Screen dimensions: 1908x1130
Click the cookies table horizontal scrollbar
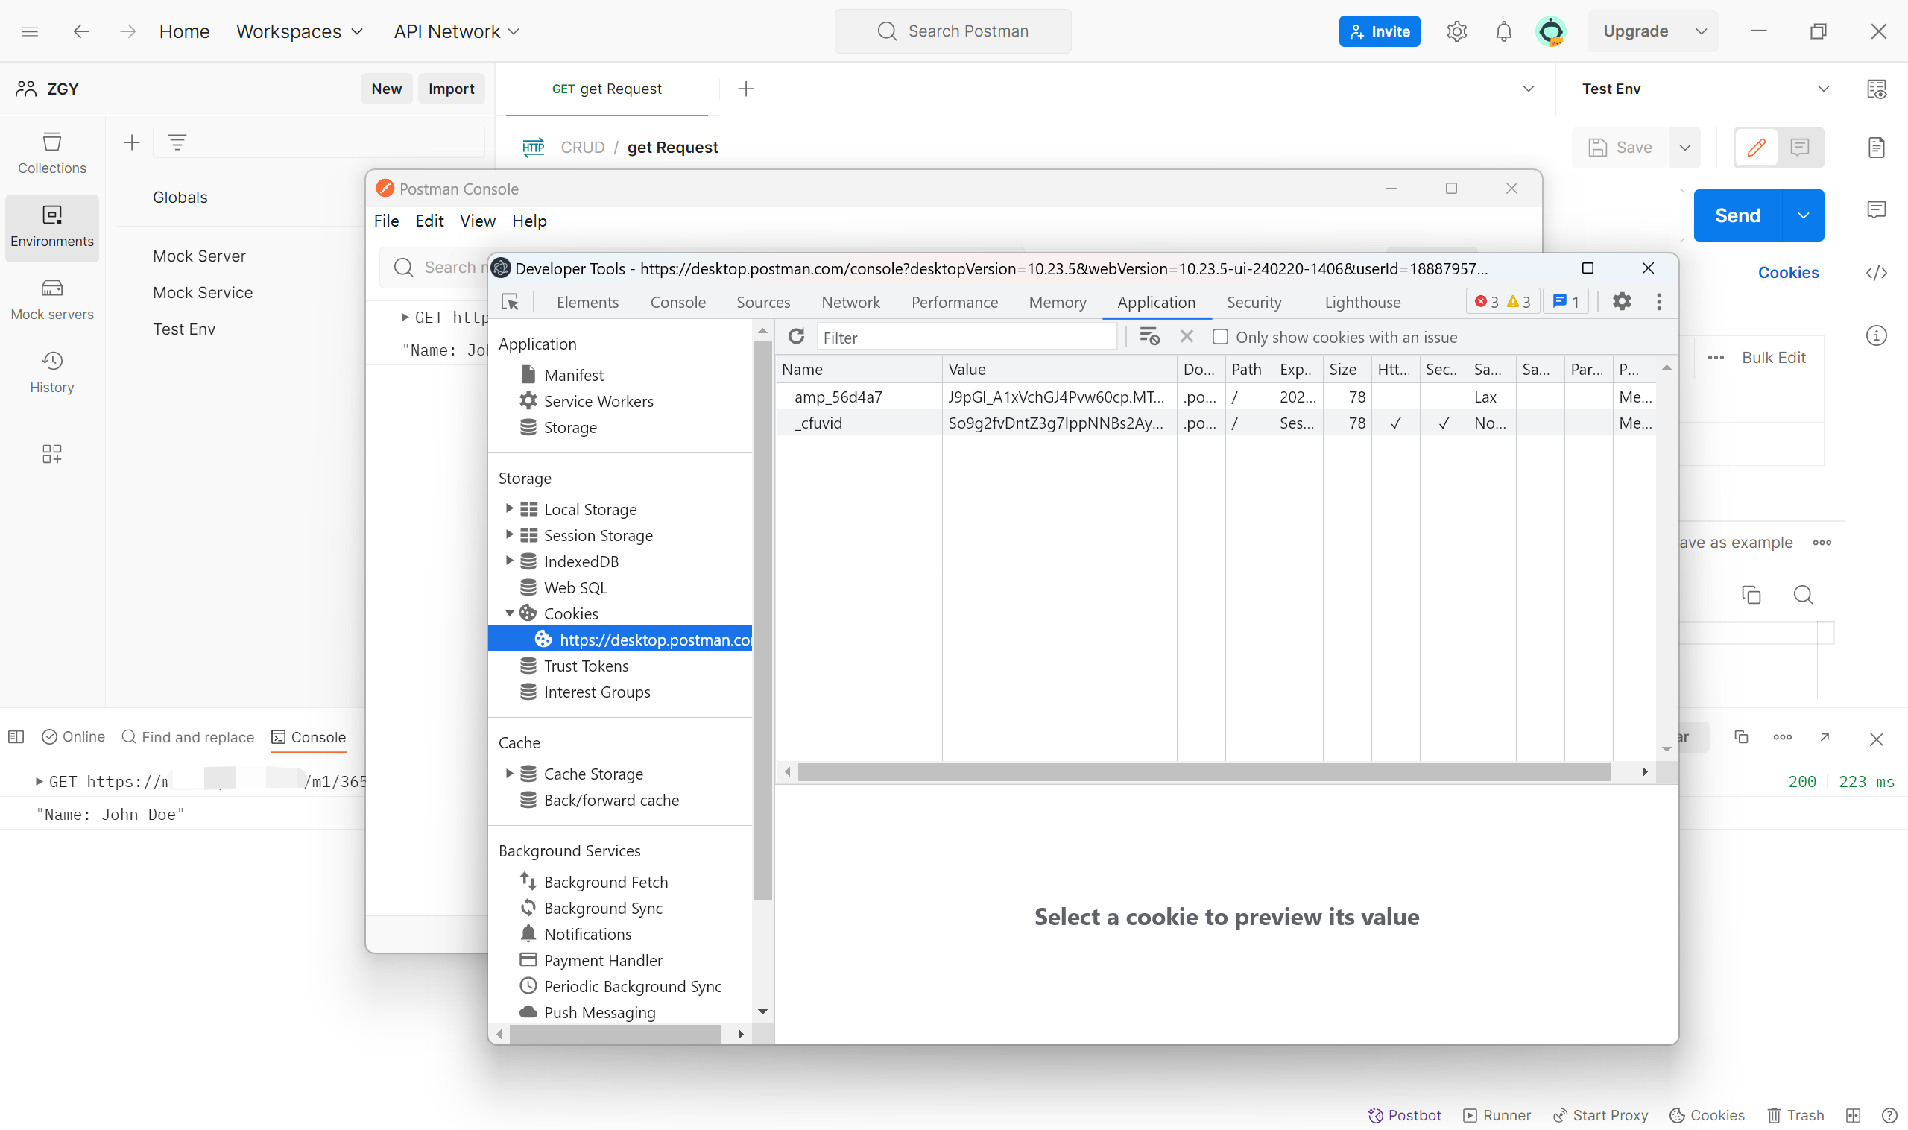(1204, 771)
